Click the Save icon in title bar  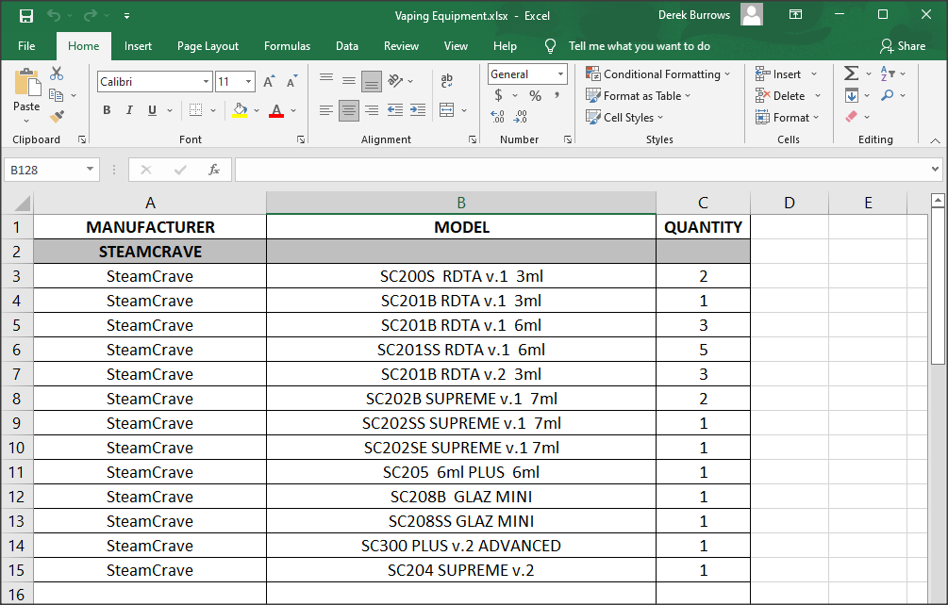[x=26, y=16]
